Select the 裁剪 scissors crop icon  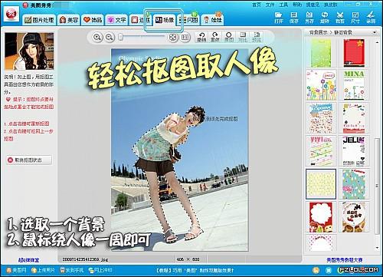point(340,18)
